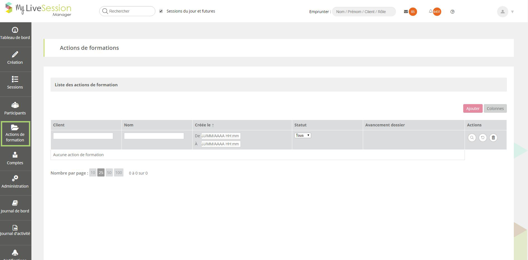Focus the Rechercher search field
The height and width of the screenshot is (260, 528).
click(x=127, y=11)
